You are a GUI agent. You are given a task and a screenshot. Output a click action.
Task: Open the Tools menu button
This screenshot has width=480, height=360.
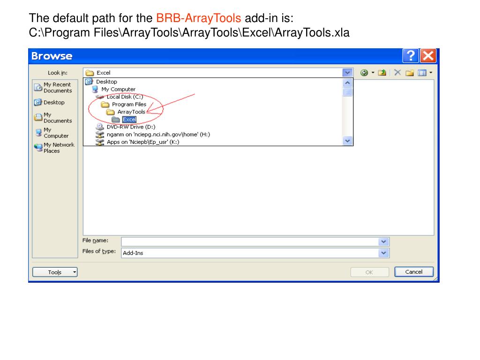[55, 272]
